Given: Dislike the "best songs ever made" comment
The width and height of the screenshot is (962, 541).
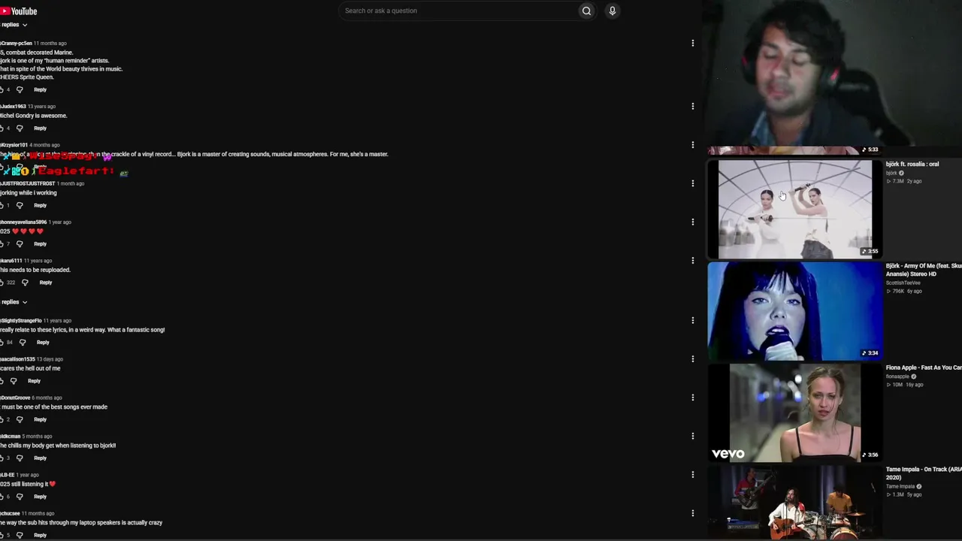Looking at the screenshot, I should click(x=20, y=419).
